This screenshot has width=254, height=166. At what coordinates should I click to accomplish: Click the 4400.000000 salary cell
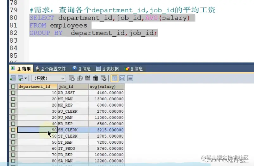[x=107, y=93]
